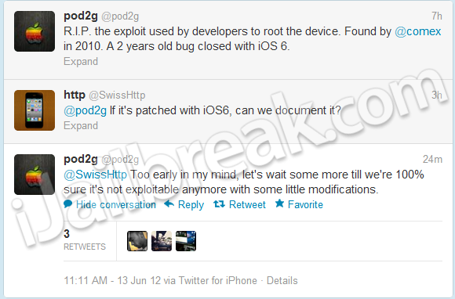Open the Details link of the tweet
This screenshot has width=455, height=299.
[x=282, y=280]
